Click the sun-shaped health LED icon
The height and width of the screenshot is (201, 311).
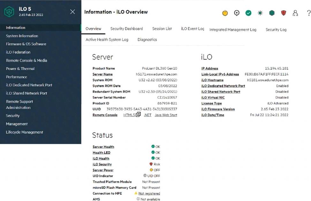260,13
